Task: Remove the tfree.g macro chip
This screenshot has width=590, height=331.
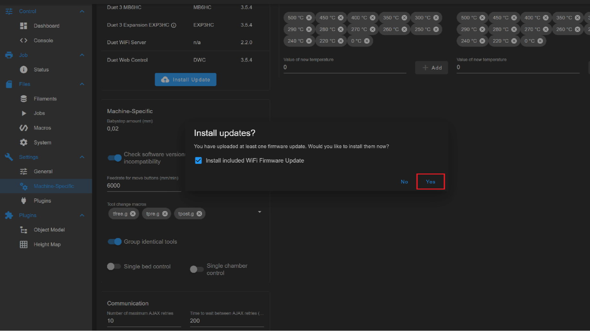Action: pos(133,214)
